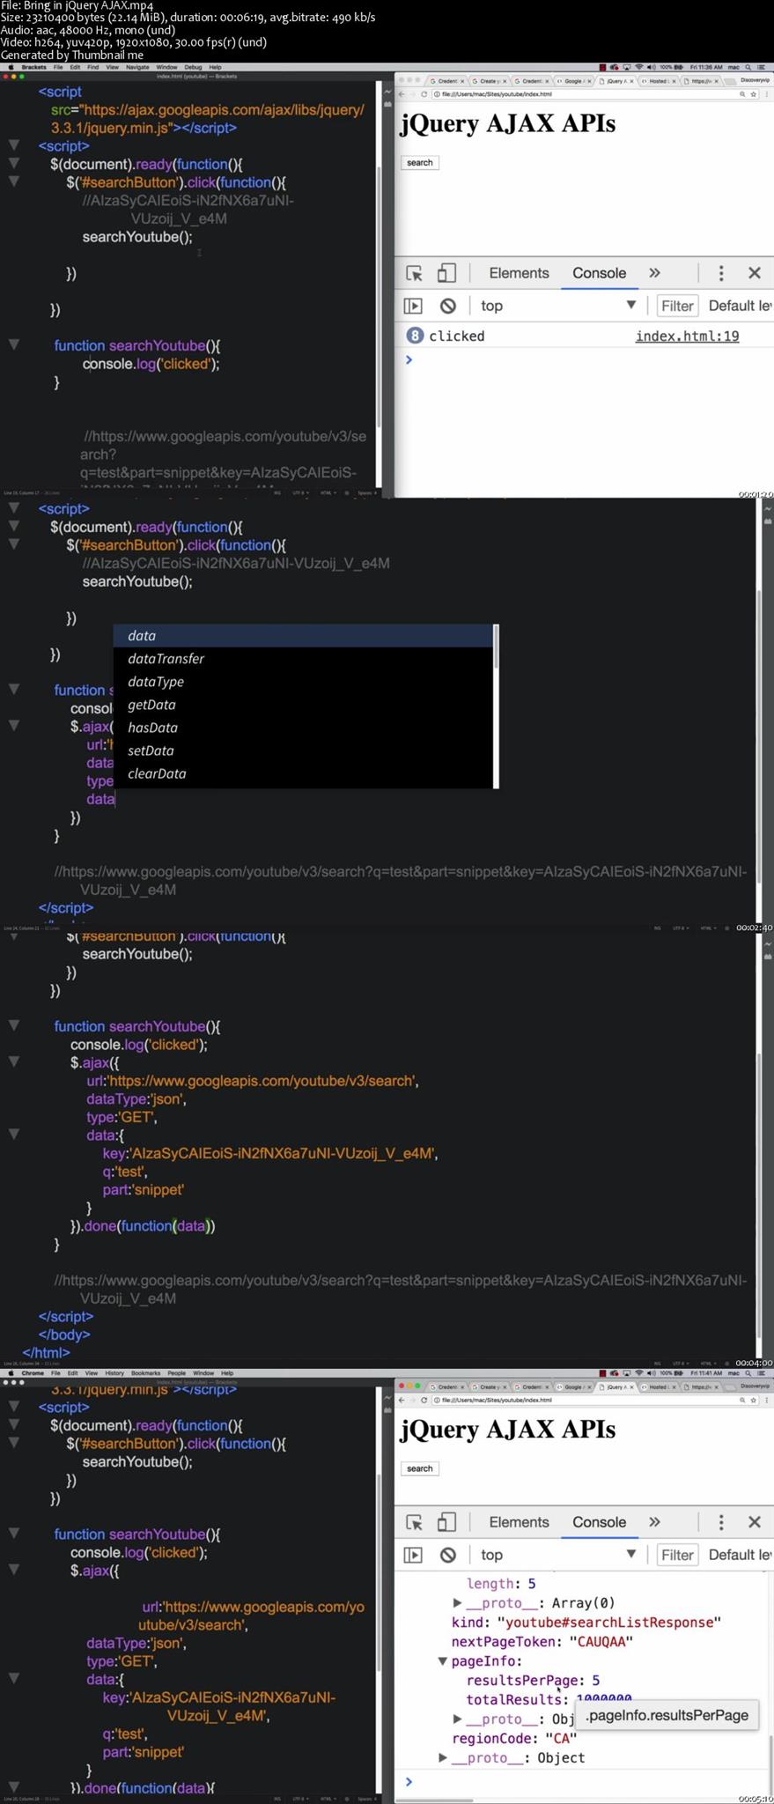
Task: Click the nextPageToken "CAUQAA" value
Action: 601,1642
